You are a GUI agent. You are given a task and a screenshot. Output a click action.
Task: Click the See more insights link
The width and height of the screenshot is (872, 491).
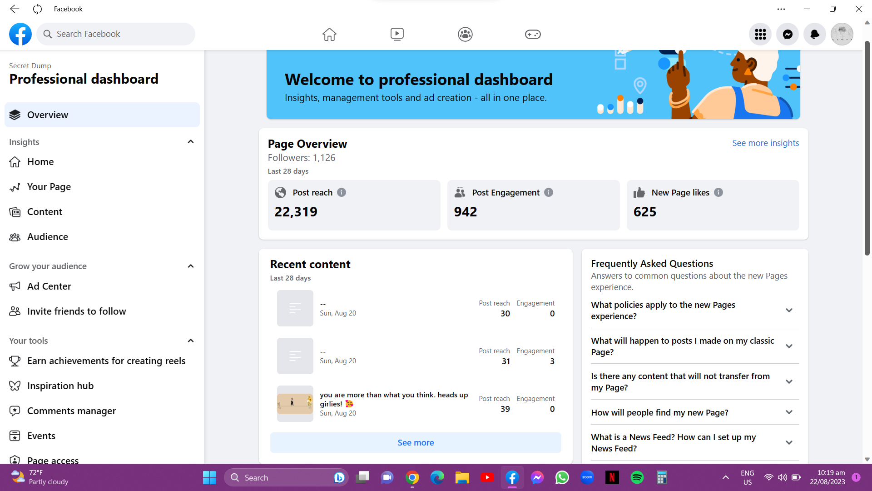pos(765,143)
